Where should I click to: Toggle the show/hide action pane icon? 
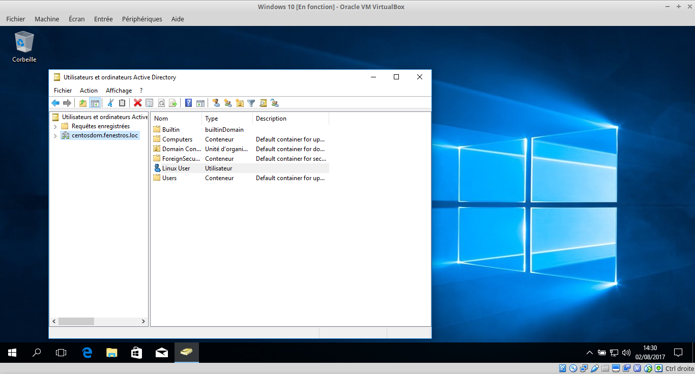pos(200,103)
